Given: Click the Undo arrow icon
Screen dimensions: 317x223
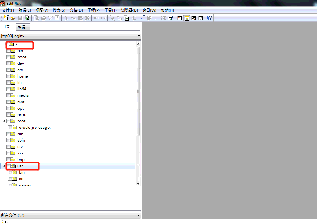Looking at the screenshot, I should pyautogui.click(x=96, y=18).
